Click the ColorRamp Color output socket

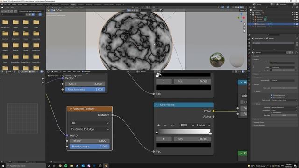(x=214, y=111)
